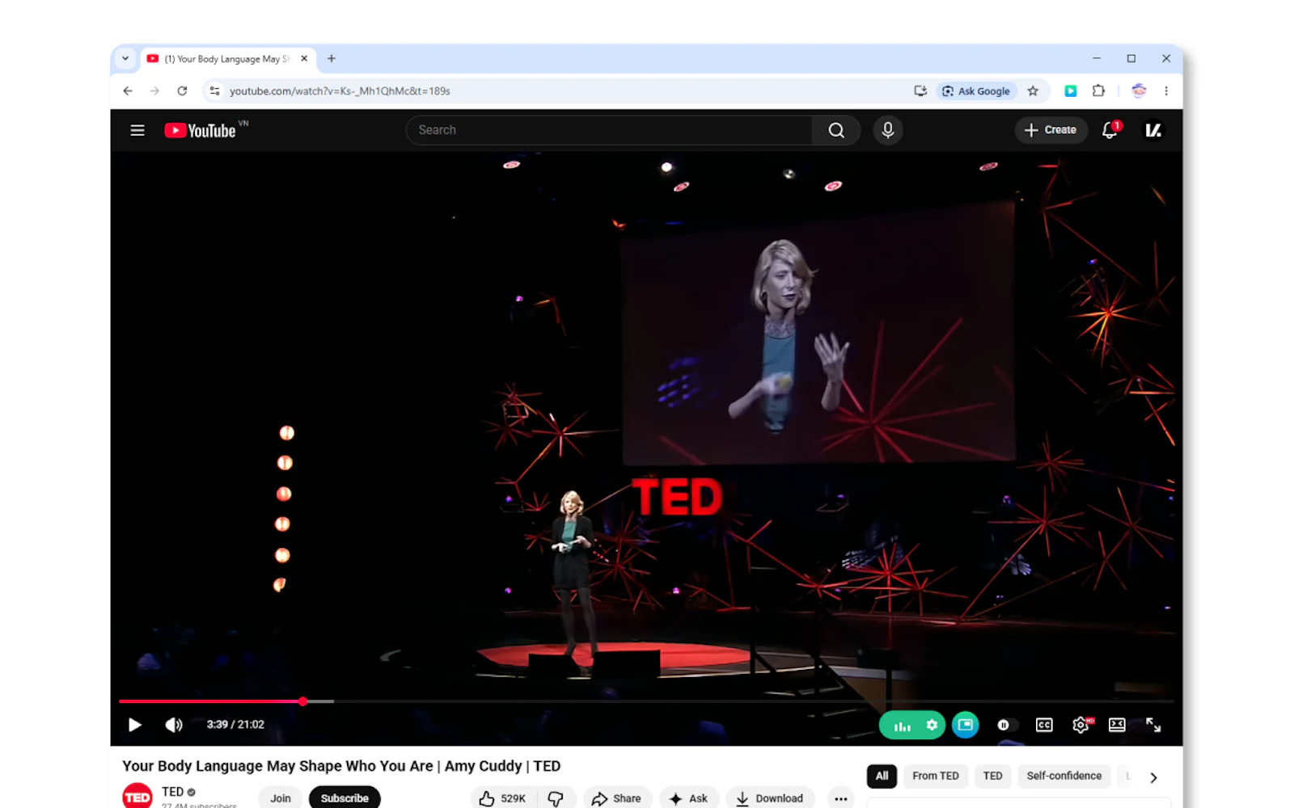Select the Self-confidence filter chip
Viewport: 1294px width, 808px height.
(x=1064, y=776)
